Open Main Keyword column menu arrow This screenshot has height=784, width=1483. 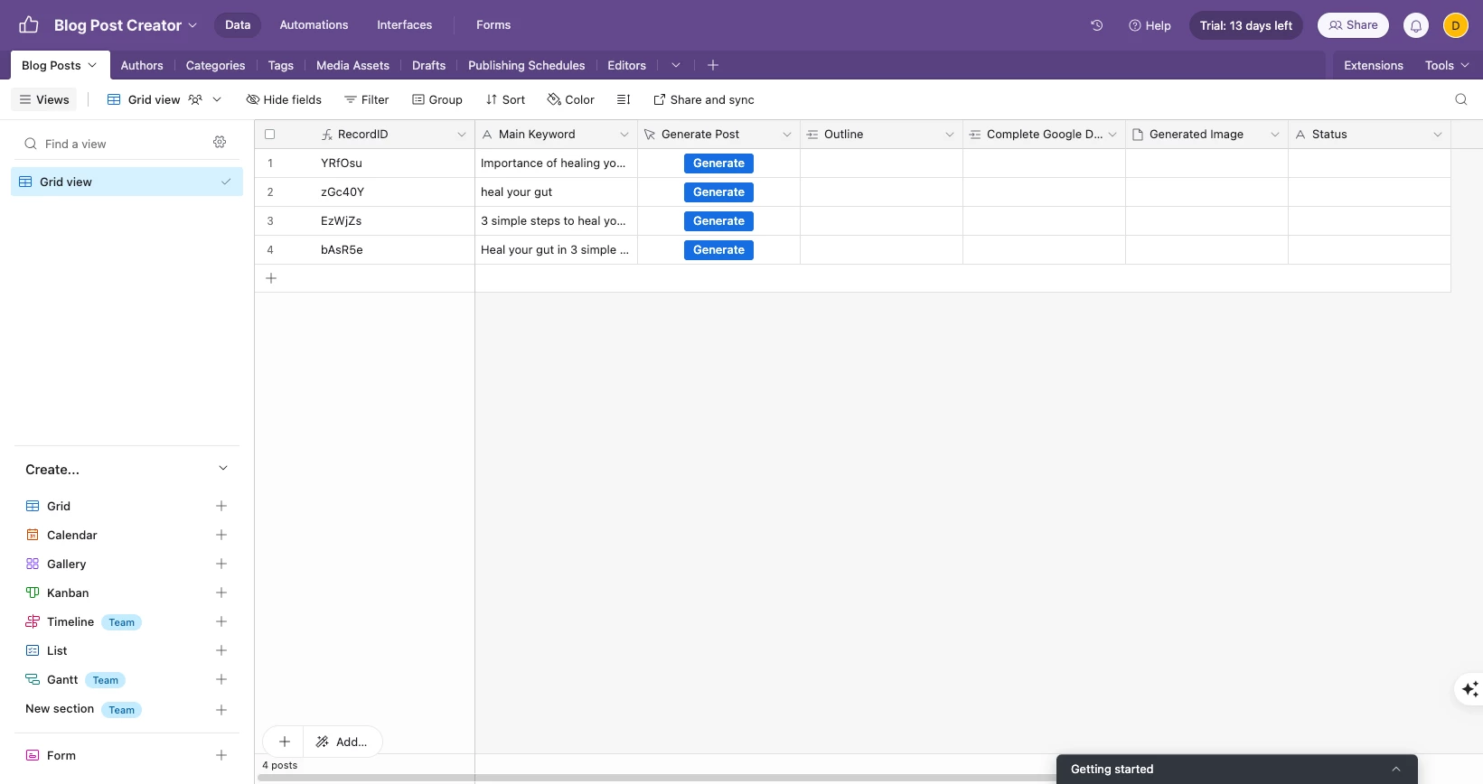tap(624, 135)
